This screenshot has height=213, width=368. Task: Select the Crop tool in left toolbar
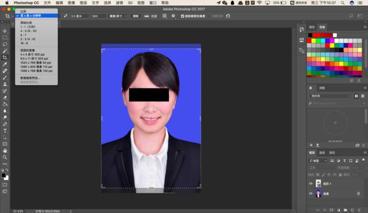[5, 57]
